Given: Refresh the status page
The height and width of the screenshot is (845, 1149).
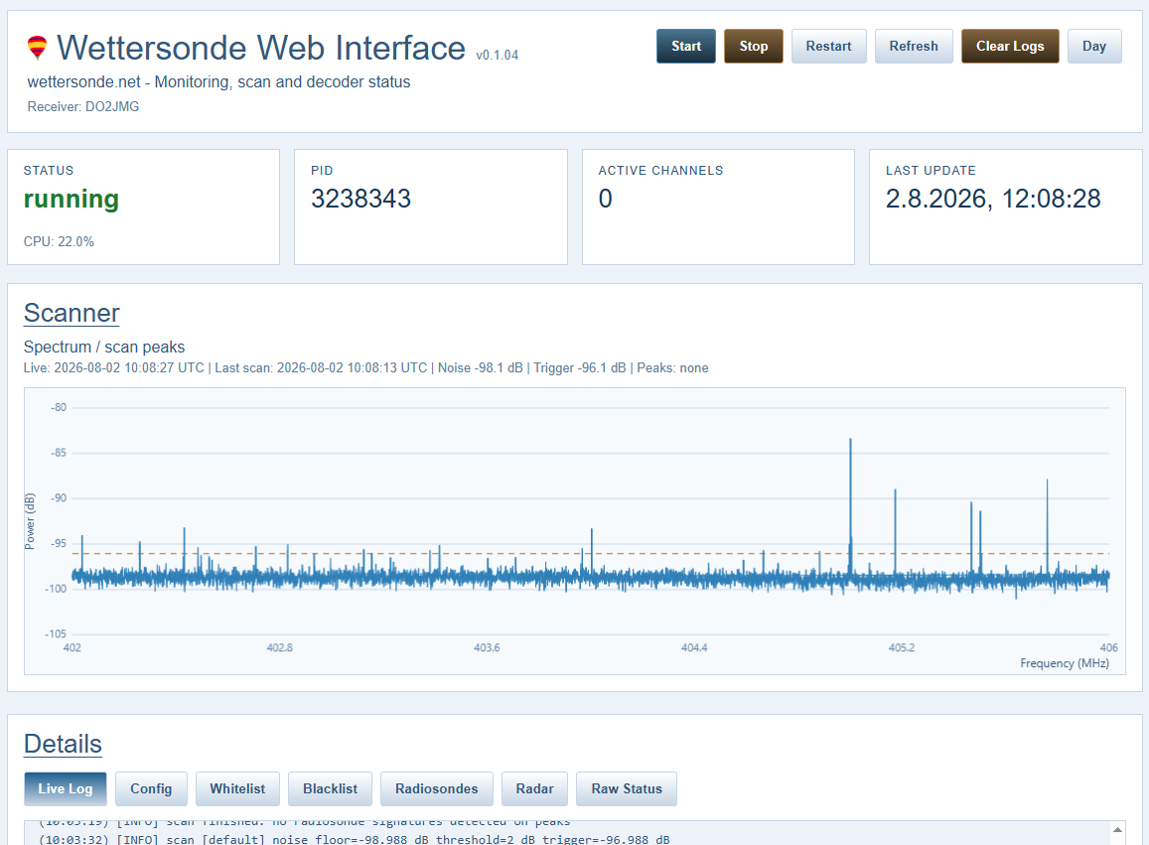Looking at the screenshot, I should coord(914,46).
